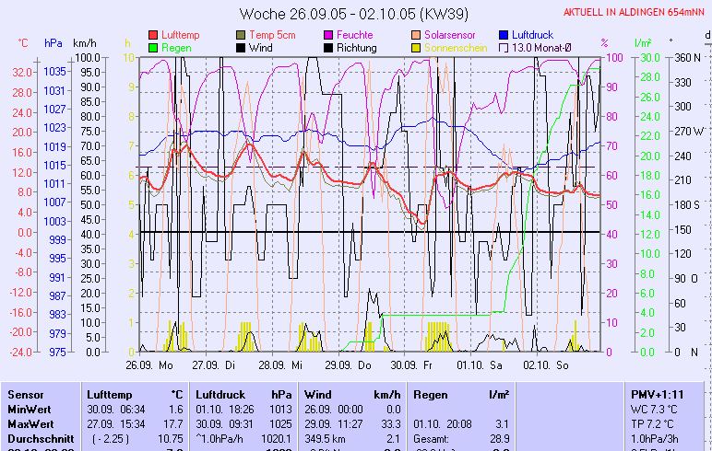Click the orange Solarsensor legend square
This screenshot has width=712, height=451.
coord(417,35)
